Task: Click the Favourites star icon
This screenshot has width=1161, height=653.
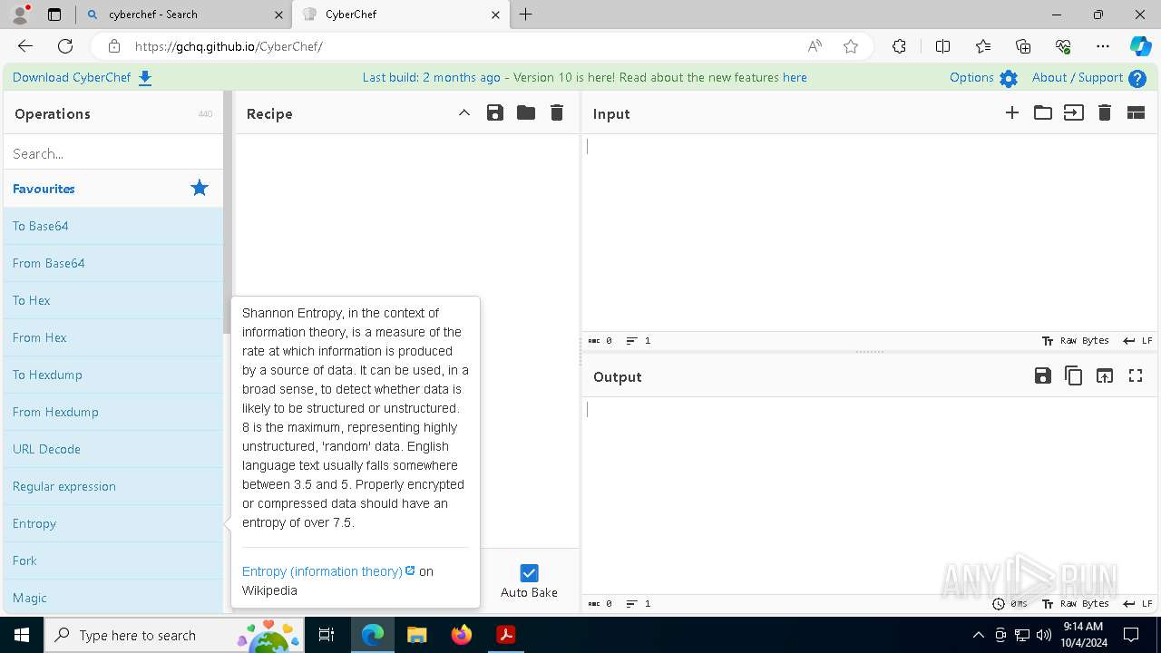Action: click(x=200, y=188)
